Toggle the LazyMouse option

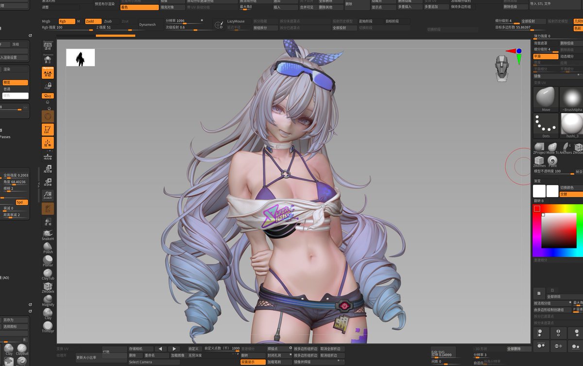pos(236,21)
